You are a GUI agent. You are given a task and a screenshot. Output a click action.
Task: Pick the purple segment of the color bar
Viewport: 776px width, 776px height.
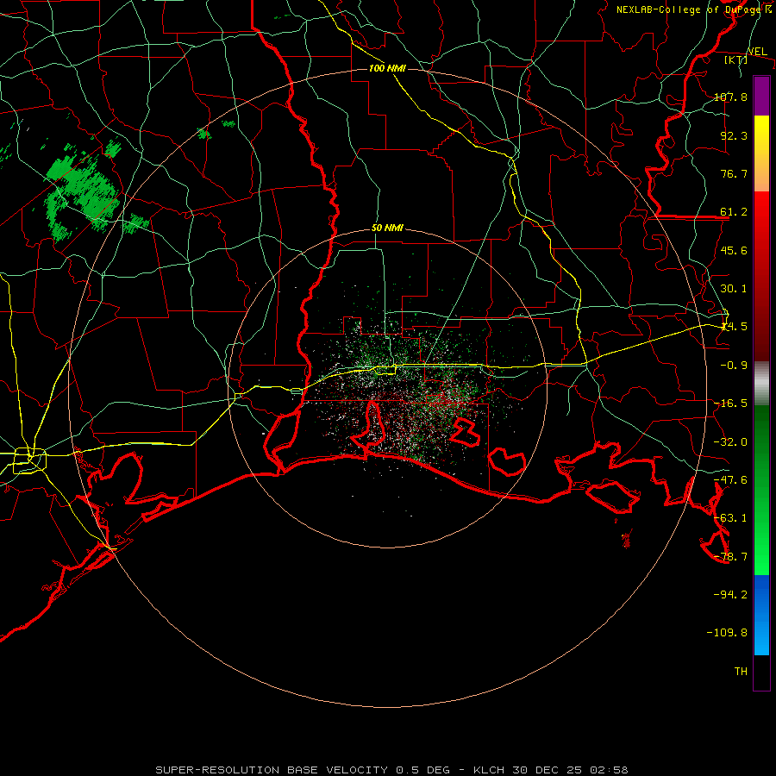click(761, 96)
